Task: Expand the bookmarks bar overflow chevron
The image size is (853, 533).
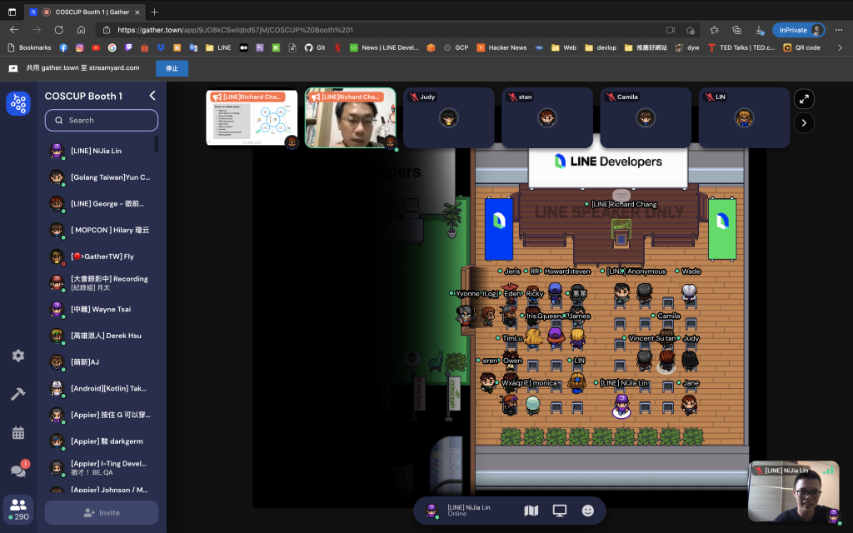Action: [840, 47]
